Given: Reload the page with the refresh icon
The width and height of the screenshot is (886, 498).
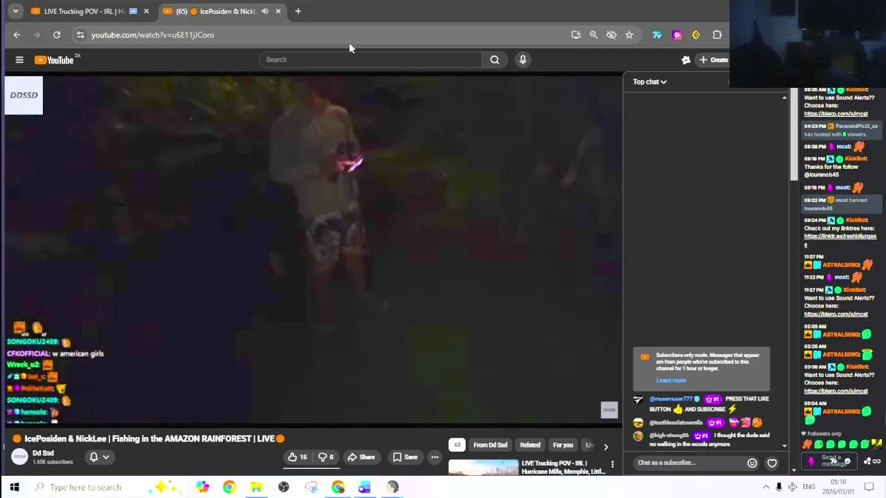Looking at the screenshot, I should click(x=57, y=35).
